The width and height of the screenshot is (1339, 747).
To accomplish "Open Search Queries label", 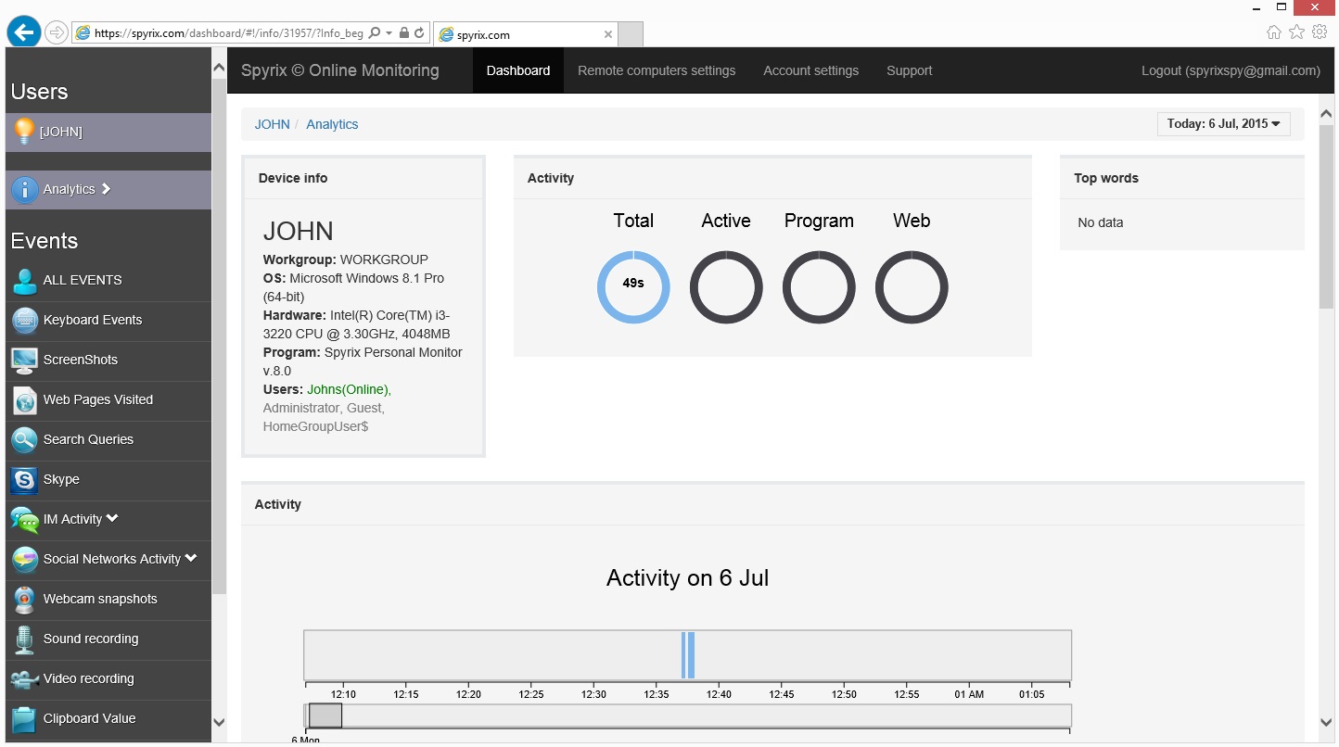I will pyautogui.click(x=88, y=439).
